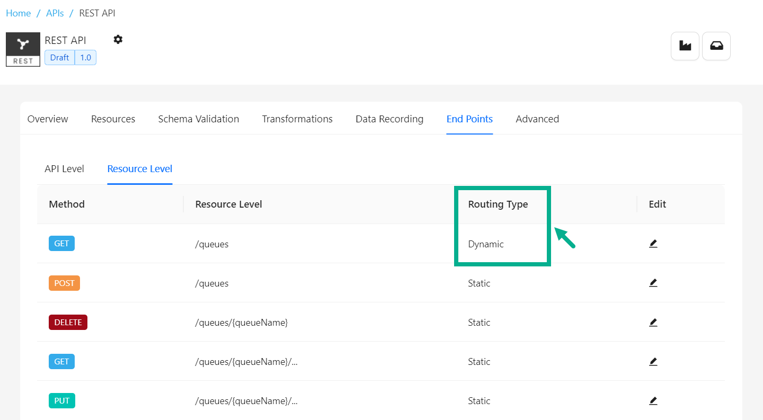Edit the GET /queues/{queueName}/... endpoint pencil icon
Screen dimensions: 763x420
pyautogui.click(x=653, y=361)
